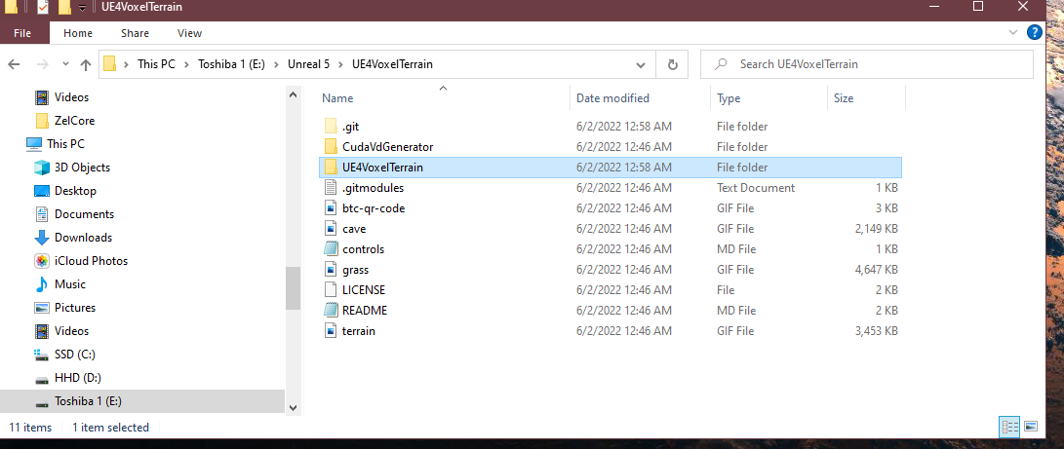1064x449 pixels.
Task: Open 3D Objects in navigation pane
Action: tap(82, 168)
